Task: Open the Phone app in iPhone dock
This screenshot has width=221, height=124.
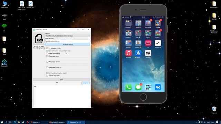Action: (x=128, y=87)
